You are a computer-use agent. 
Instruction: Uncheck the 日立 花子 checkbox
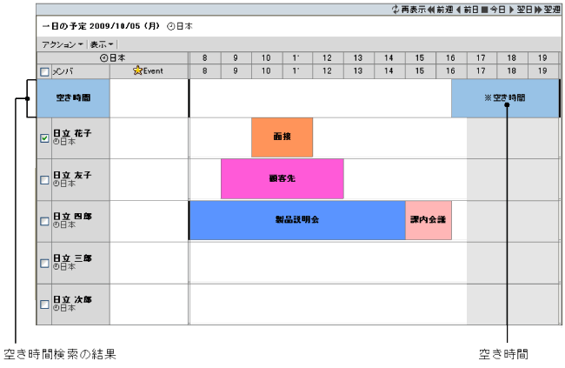(44, 138)
